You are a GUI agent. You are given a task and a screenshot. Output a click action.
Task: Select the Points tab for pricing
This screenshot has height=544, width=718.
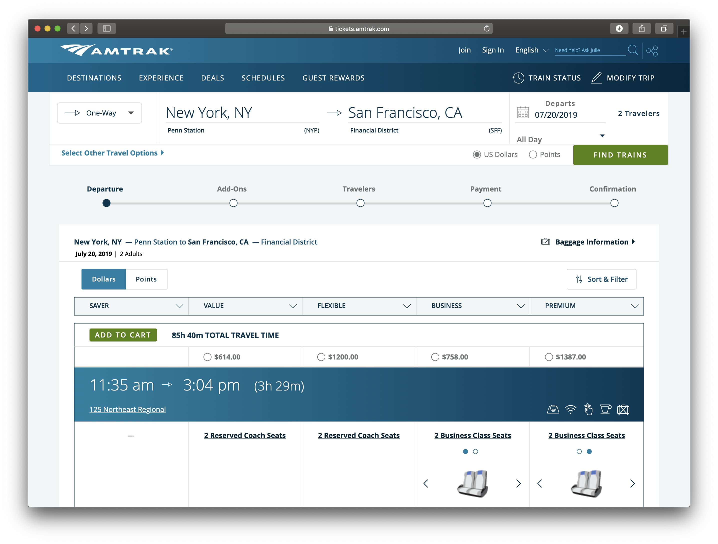(144, 279)
